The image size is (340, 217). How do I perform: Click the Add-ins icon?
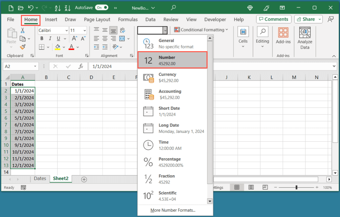283,36
